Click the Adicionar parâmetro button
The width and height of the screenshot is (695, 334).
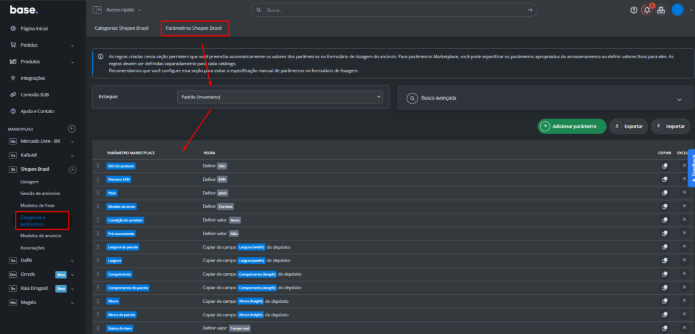coord(571,126)
